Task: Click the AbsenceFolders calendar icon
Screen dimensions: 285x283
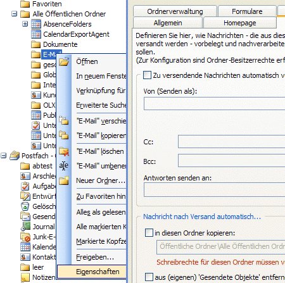Action: pyautogui.click(x=36, y=24)
